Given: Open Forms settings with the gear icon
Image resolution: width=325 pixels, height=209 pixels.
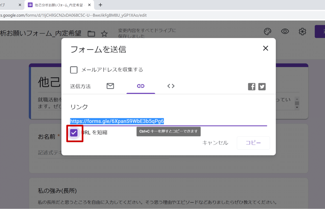Looking at the screenshot, I should coord(302,31).
